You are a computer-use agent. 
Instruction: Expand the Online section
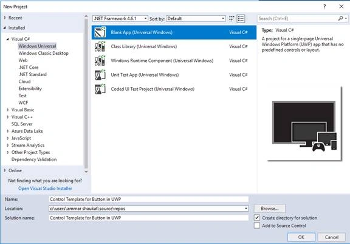pos(5,170)
